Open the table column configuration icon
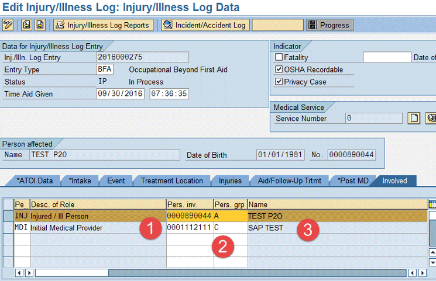The width and height of the screenshot is (436, 281). tap(432, 204)
